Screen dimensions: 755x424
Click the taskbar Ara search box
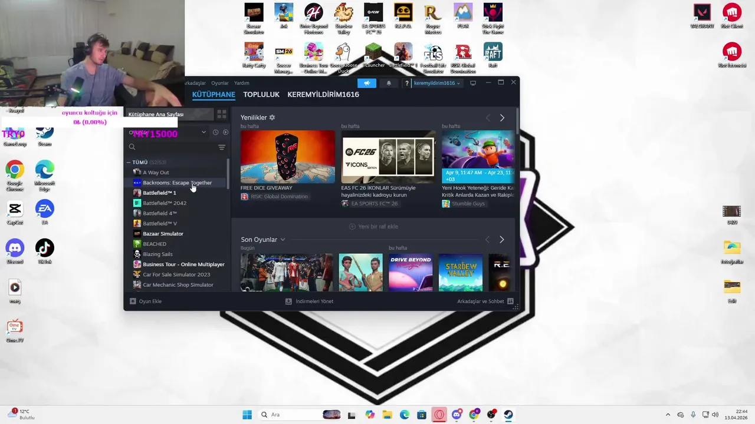(x=300, y=415)
